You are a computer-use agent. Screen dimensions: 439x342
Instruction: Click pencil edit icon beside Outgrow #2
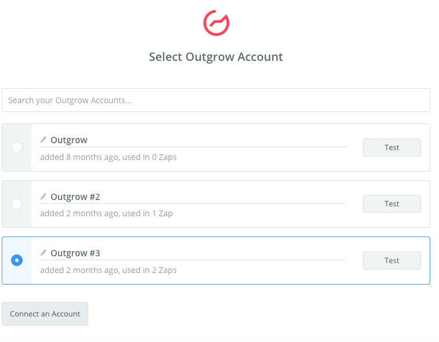[x=44, y=197]
